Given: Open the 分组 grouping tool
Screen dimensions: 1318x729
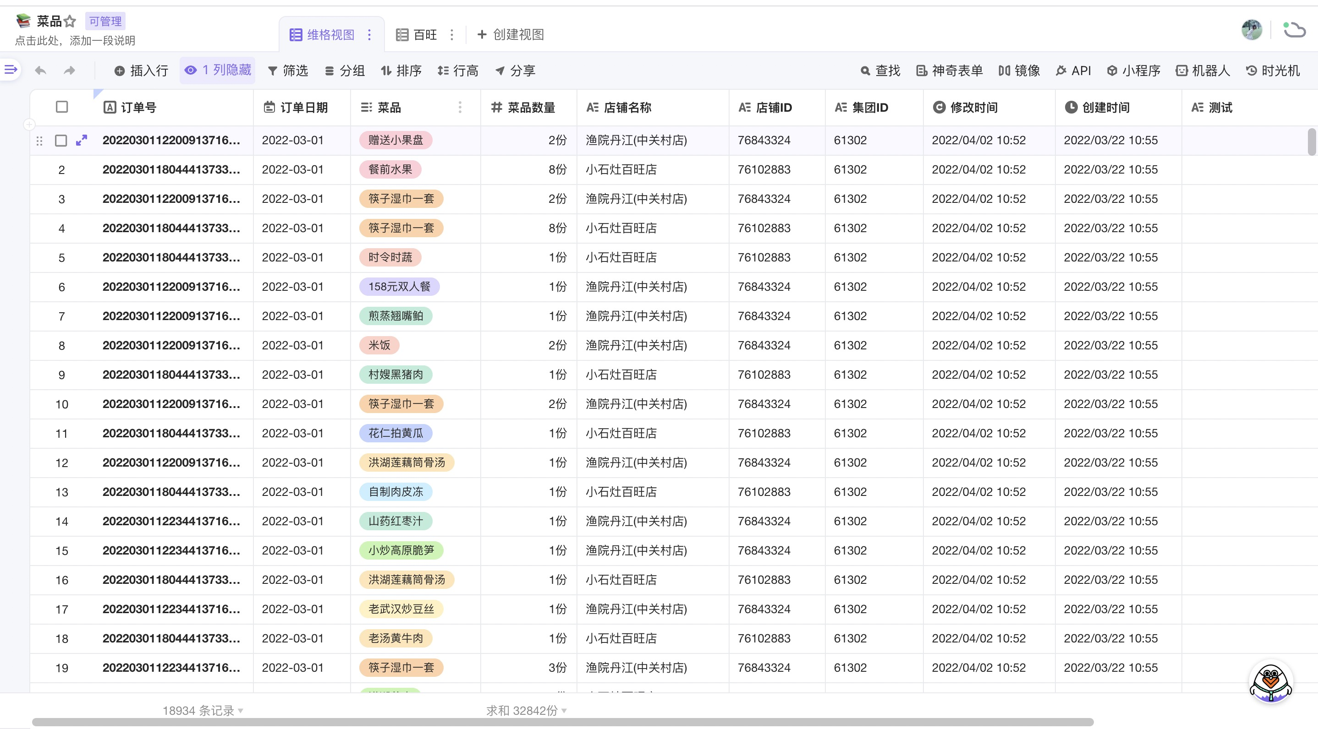Looking at the screenshot, I should click(x=345, y=71).
